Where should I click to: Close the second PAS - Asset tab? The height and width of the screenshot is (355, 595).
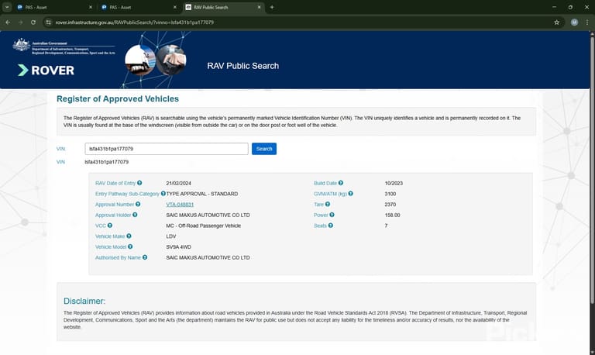(x=174, y=7)
